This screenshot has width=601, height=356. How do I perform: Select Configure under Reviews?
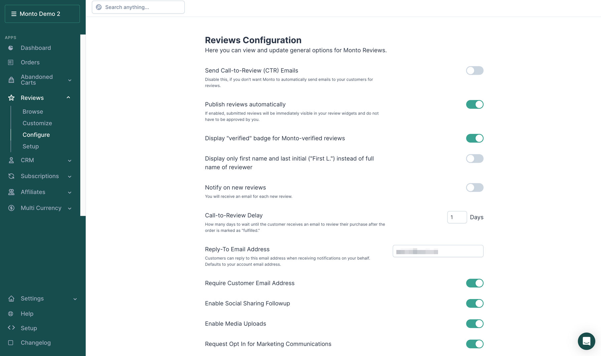point(36,135)
